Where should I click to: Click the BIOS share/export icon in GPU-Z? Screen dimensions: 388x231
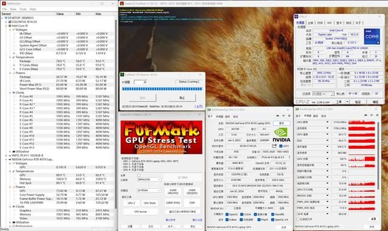tap(274, 146)
